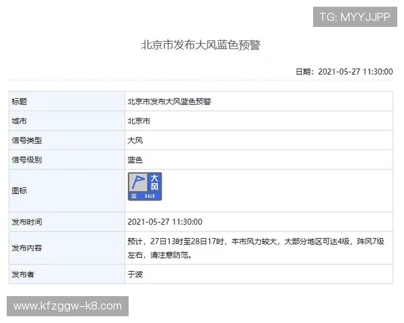Click the warning content text starting with 预计
Viewport: 404px width, 323px height.
256,248
